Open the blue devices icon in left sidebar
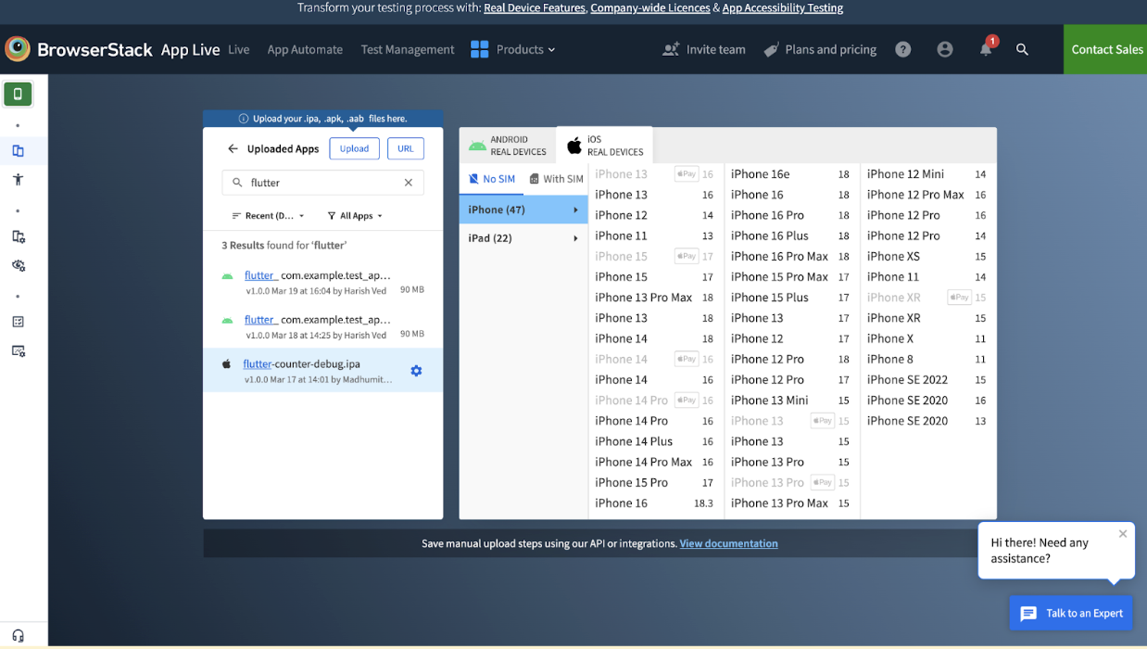Screen dimensions: 1147x649 [18, 150]
